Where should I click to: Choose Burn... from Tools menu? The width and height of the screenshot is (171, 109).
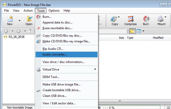(66, 17)
